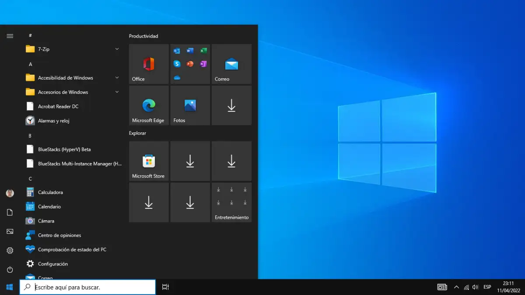Open the Fotos tile

pyautogui.click(x=190, y=105)
